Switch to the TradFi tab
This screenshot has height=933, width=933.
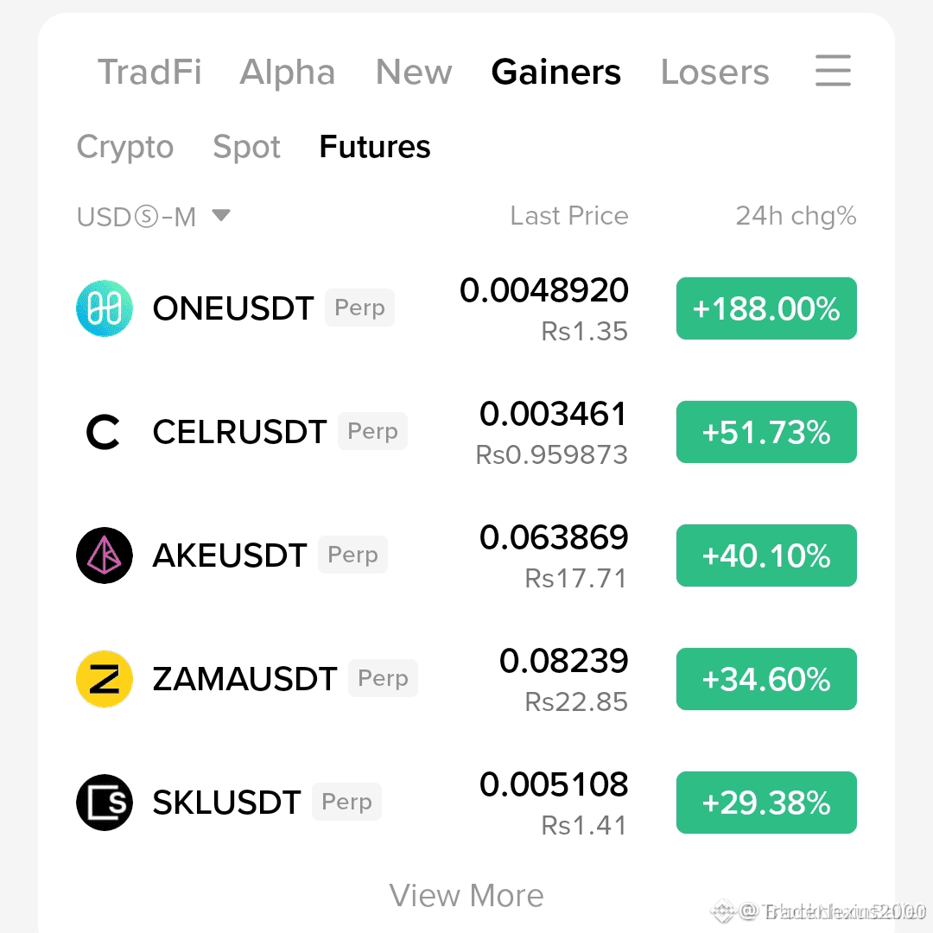[149, 72]
